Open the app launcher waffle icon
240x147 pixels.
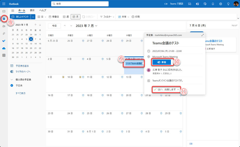click(4, 4)
